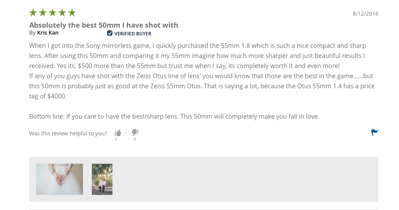Click the helpful vote count of 2

[116, 139]
